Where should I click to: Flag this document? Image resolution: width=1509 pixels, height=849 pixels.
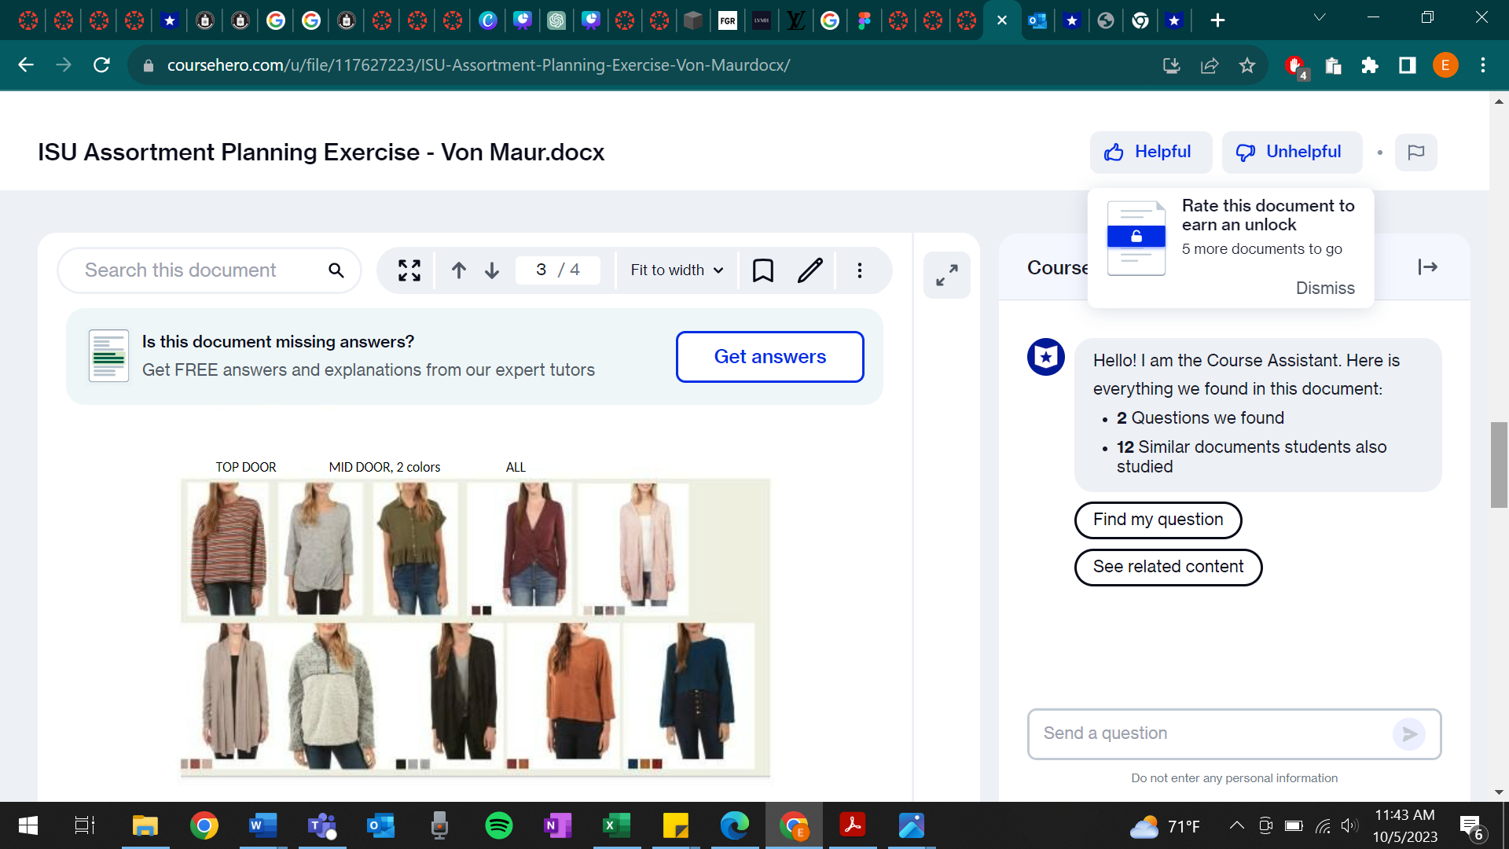tap(1416, 153)
